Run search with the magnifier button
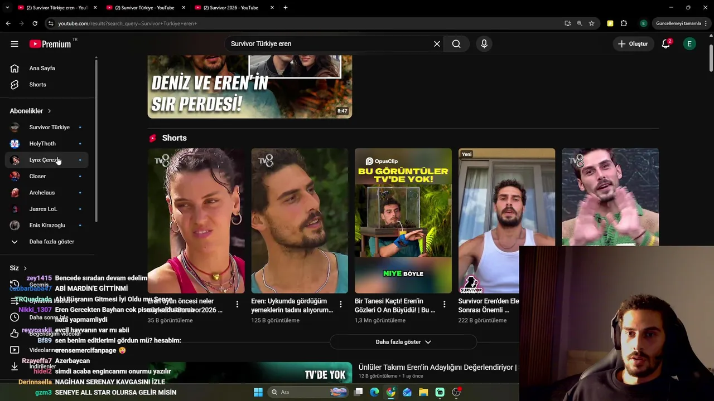Viewport: 714px width, 401px height. (x=456, y=44)
